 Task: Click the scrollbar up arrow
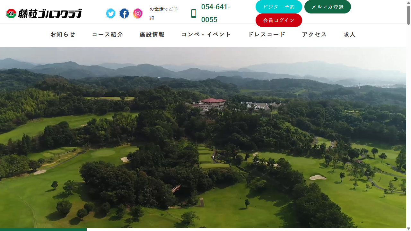408,2
